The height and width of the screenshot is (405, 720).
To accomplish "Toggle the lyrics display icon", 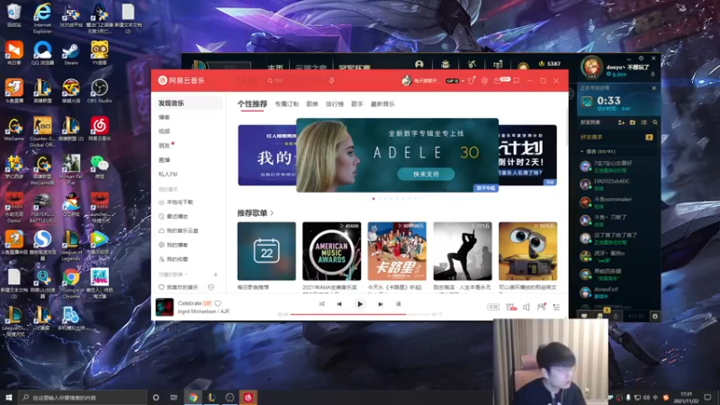I will point(398,304).
